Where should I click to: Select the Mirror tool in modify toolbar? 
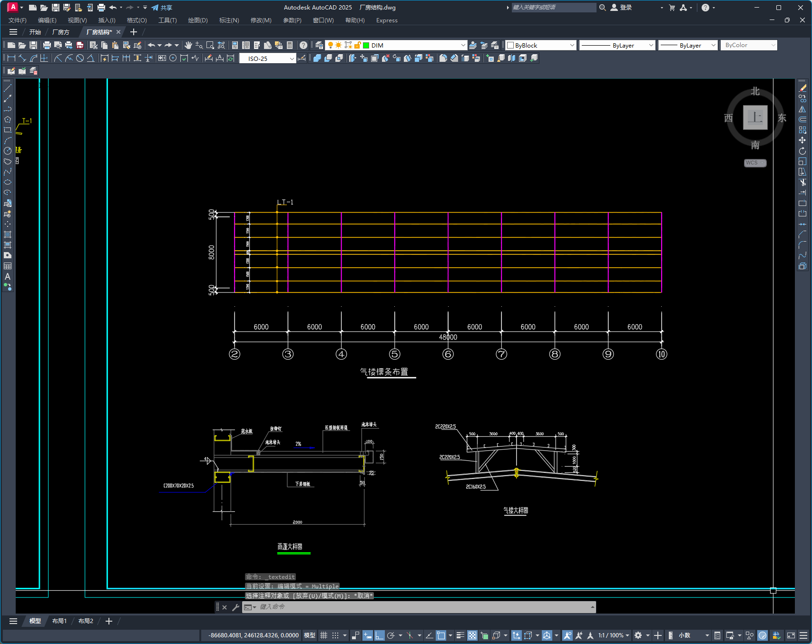pos(802,109)
